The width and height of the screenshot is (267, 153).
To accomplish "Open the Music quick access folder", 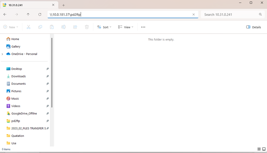I will tap(15, 99).
